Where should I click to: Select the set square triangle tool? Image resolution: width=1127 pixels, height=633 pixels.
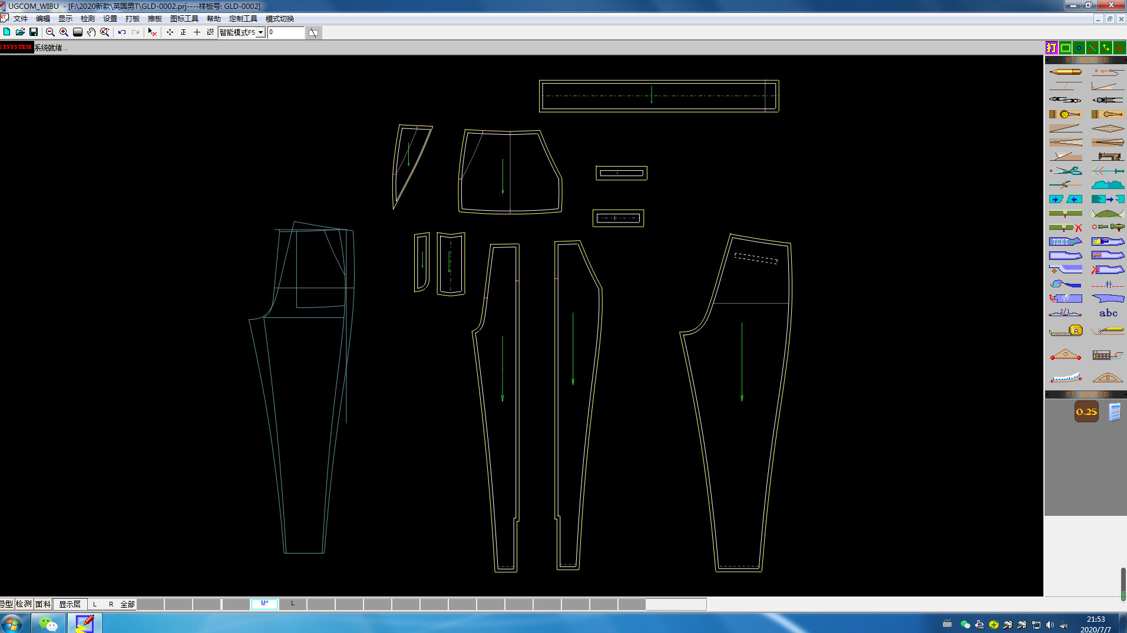pos(1108,377)
